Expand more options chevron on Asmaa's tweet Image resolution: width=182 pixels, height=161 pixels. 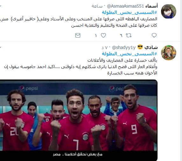coord(1,6)
